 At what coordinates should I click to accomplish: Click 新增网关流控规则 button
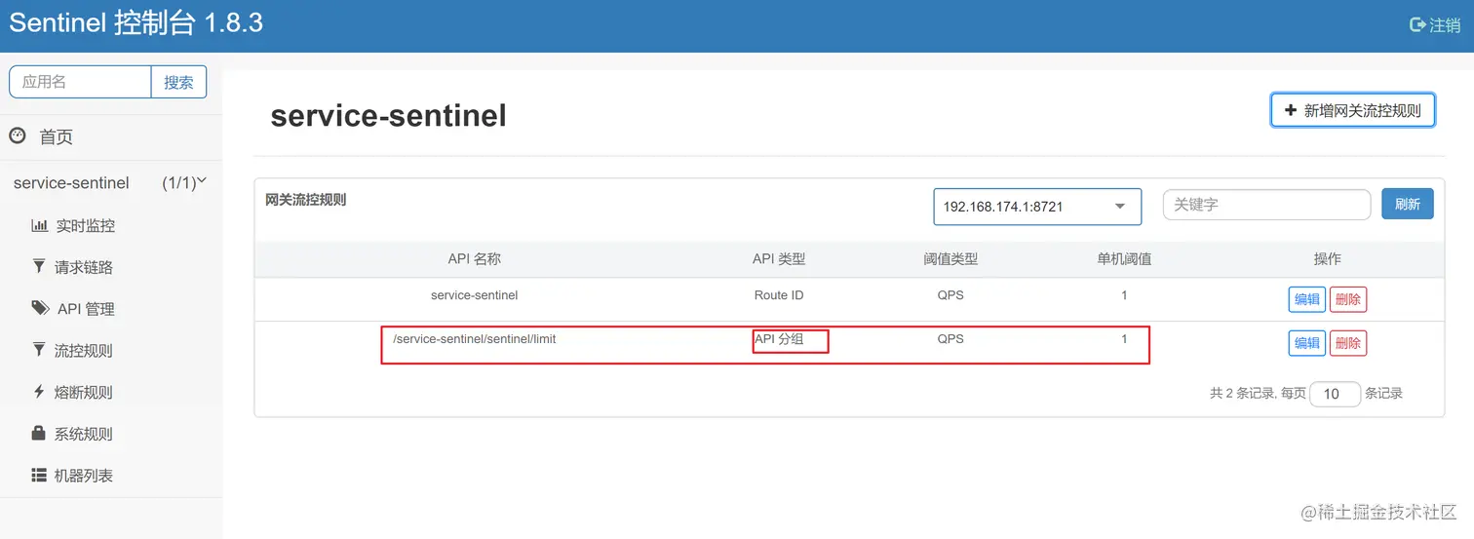1353,110
